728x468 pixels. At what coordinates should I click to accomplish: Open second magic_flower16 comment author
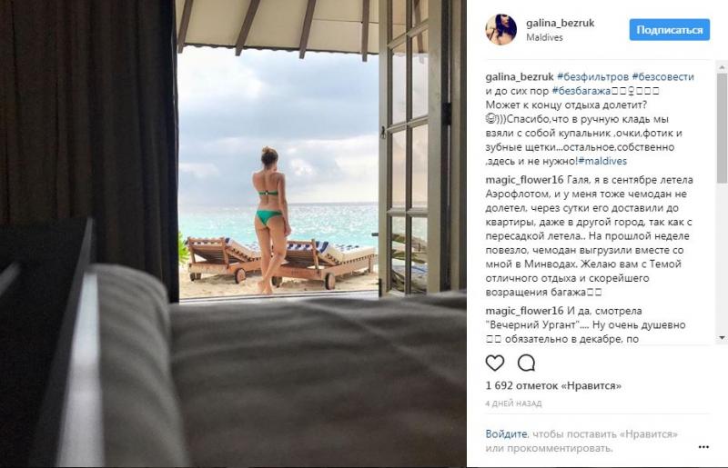point(524,311)
